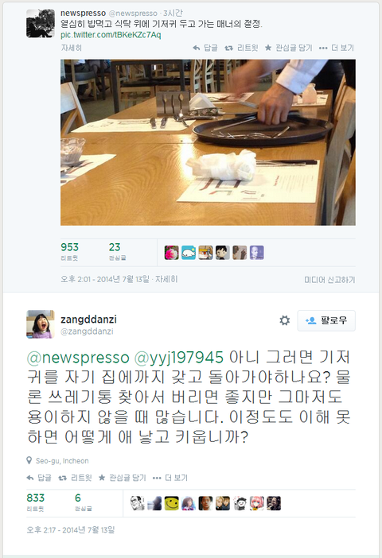Open zangddanzi's profile avatar
This screenshot has height=558, width=382.
pos(41,324)
